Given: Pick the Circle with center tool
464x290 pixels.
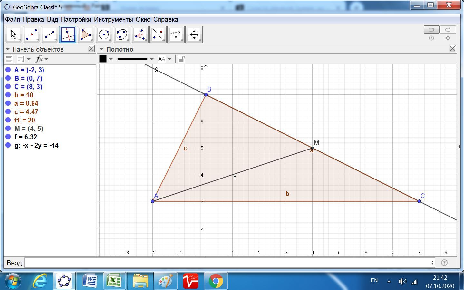Looking at the screenshot, I should 103,34.
